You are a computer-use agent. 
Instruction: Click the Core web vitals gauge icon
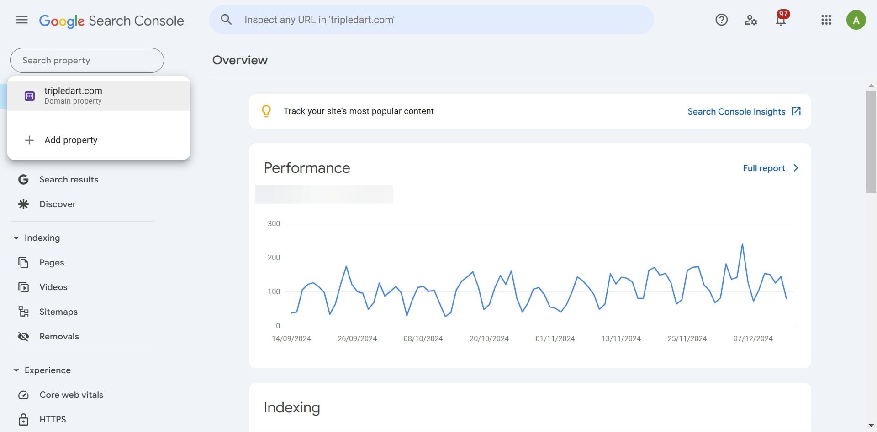point(23,395)
